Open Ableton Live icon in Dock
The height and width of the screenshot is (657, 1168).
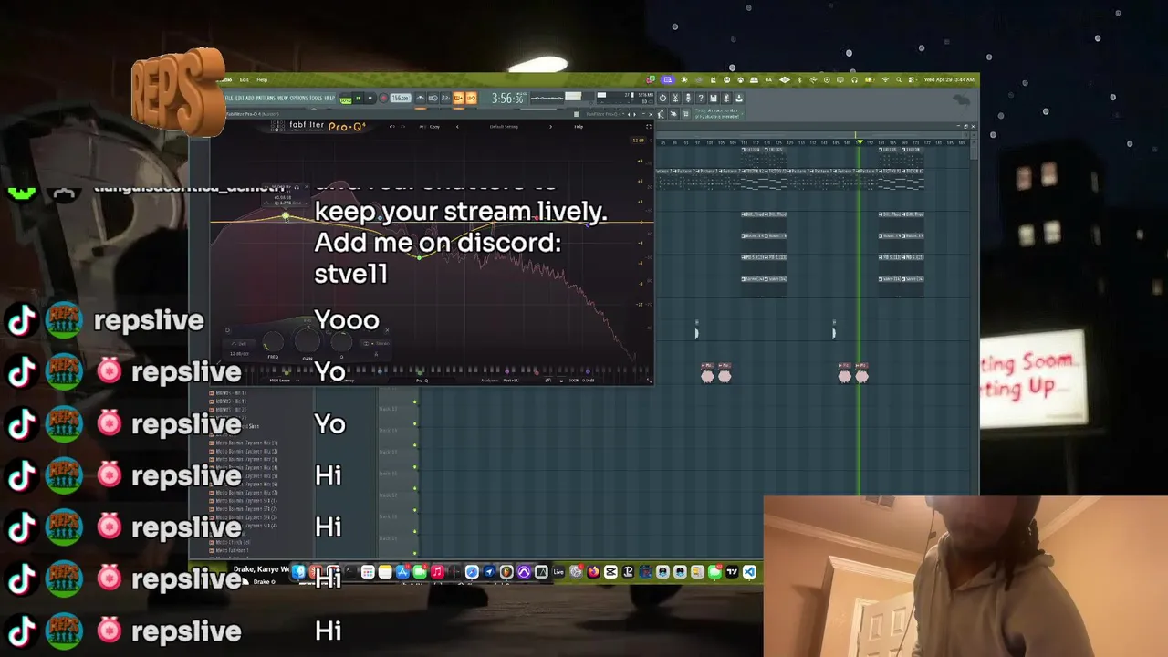558,572
